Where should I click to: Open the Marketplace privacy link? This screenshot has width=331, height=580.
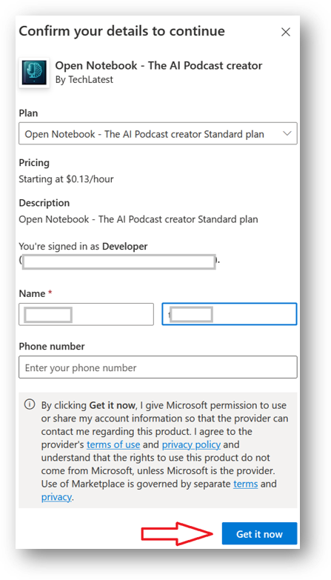[x=56, y=497]
